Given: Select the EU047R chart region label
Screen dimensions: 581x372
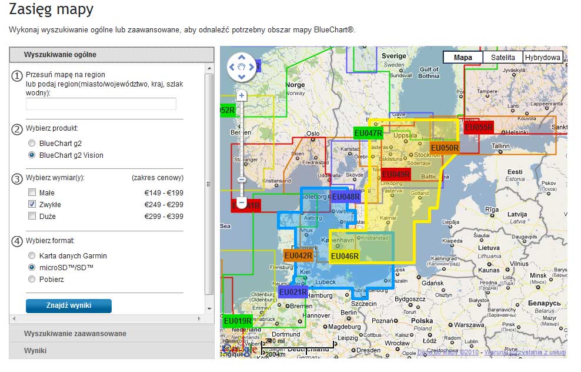Looking at the screenshot, I should 368,134.
